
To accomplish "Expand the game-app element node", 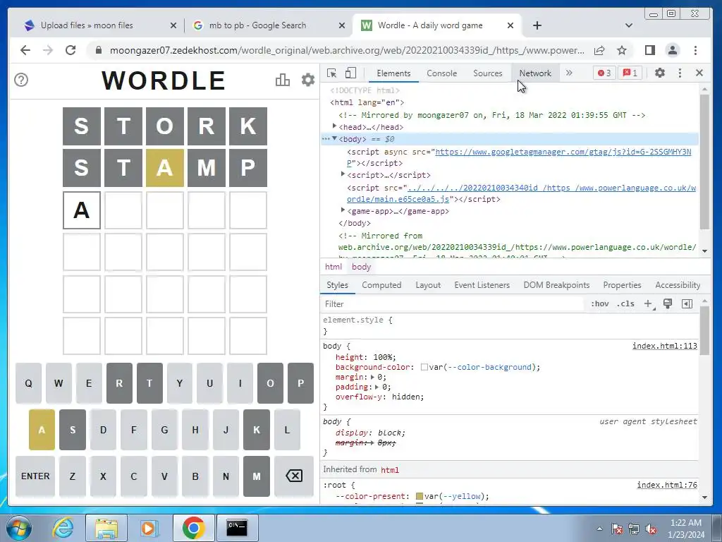I will click(343, 210).
